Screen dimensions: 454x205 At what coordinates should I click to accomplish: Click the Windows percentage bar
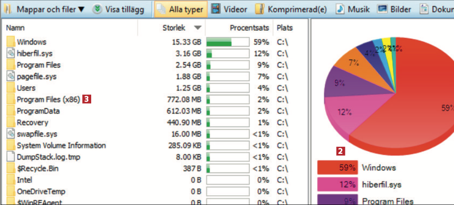pyautogui.click(x=227, y=42)
